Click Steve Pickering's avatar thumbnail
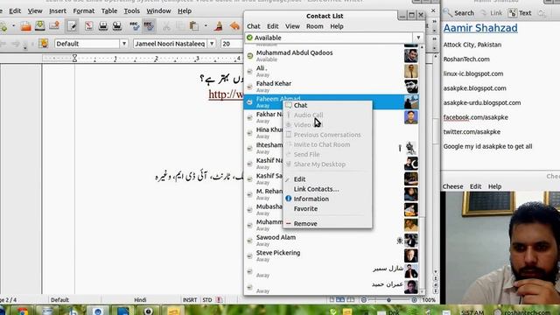The image size is (560, 315). pyautogui.click(x=411, y=255)
